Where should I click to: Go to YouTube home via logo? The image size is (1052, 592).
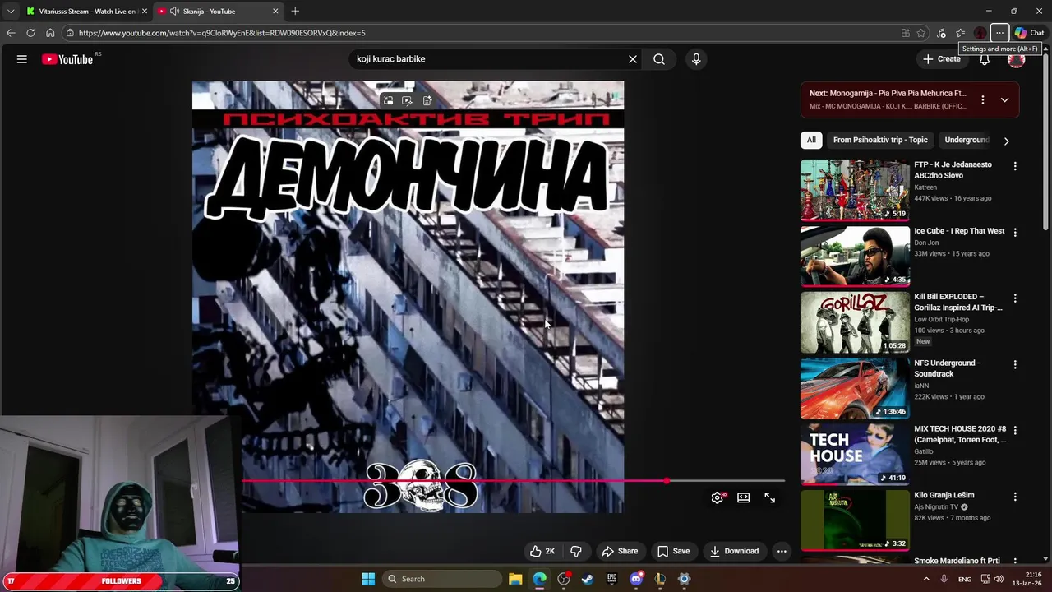(x=67, y=59)
